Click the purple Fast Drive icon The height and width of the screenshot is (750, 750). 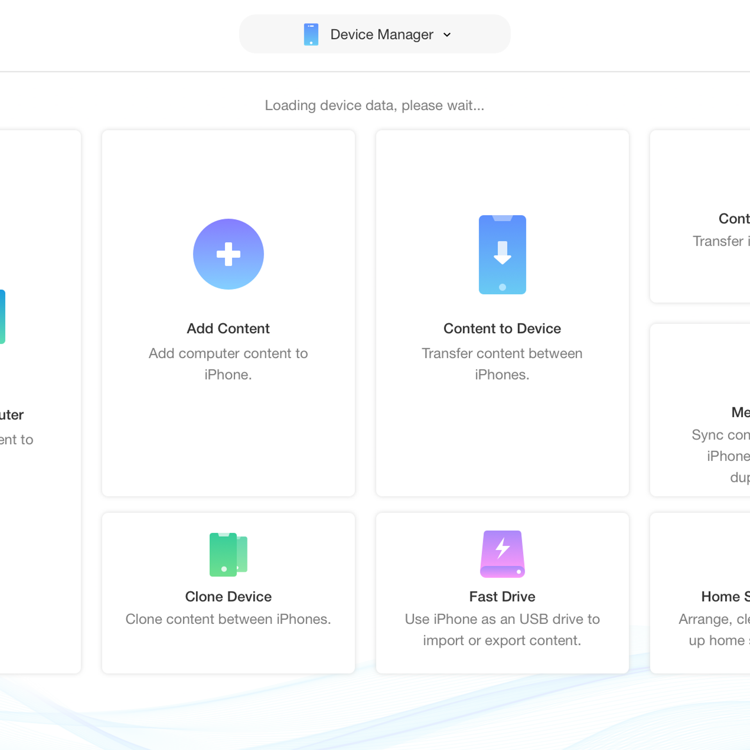(x=502, y=554)
